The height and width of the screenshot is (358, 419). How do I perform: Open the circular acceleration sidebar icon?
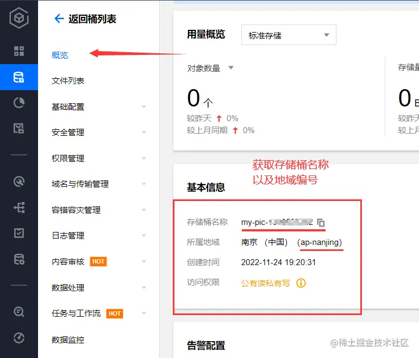18,181
